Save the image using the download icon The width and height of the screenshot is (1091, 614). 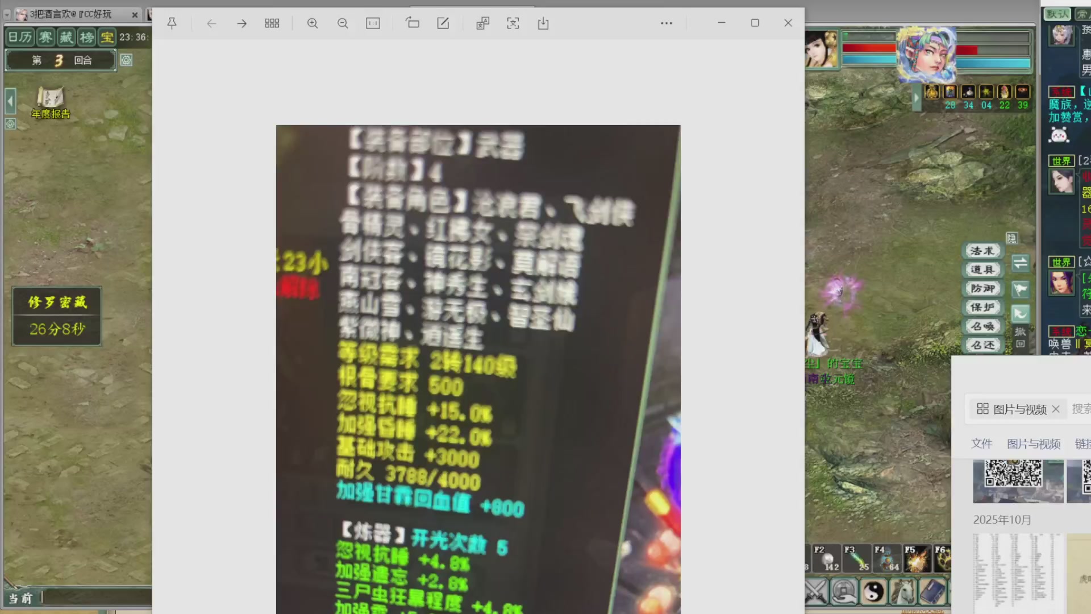point(543,23)
